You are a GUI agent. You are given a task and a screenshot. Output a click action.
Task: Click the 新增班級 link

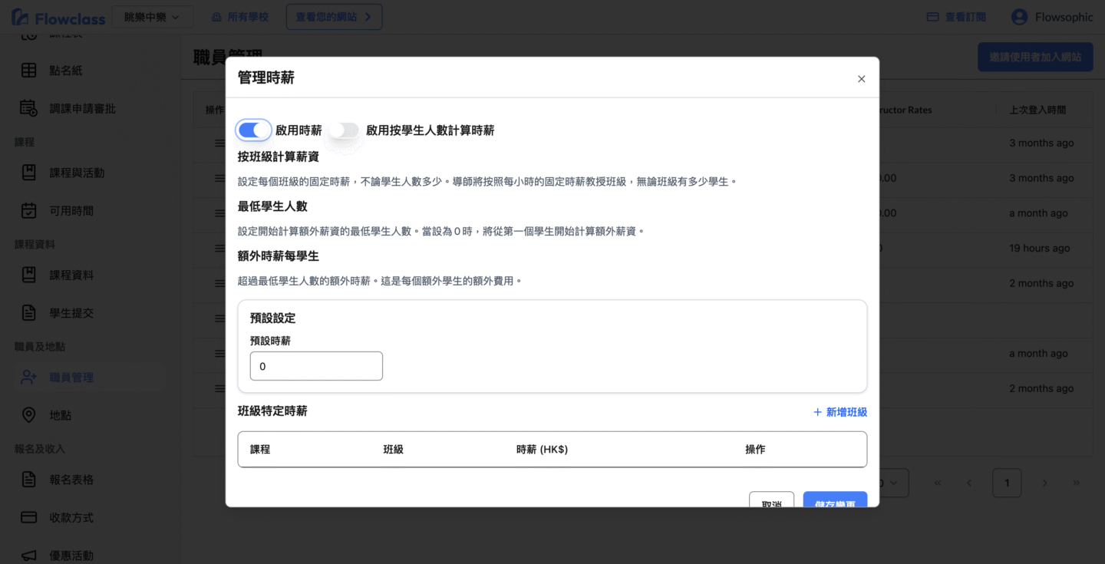pyautogui.click(x=839, y=412)
